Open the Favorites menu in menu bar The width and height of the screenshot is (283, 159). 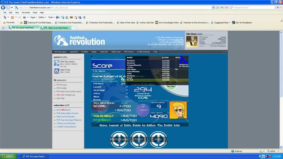[x=26, y=12]
